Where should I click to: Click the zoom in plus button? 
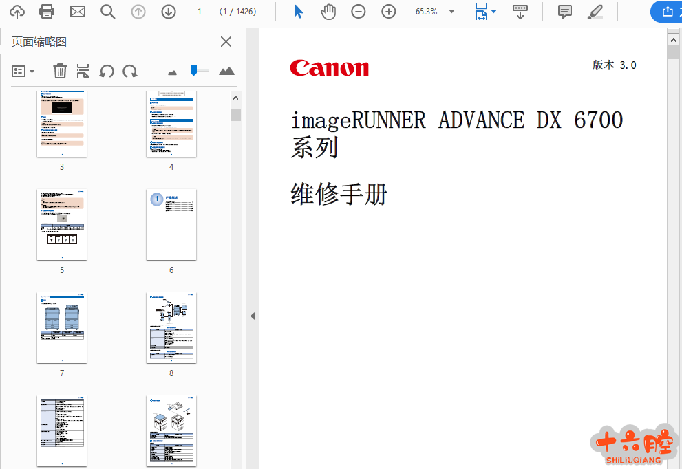point(389,12)
